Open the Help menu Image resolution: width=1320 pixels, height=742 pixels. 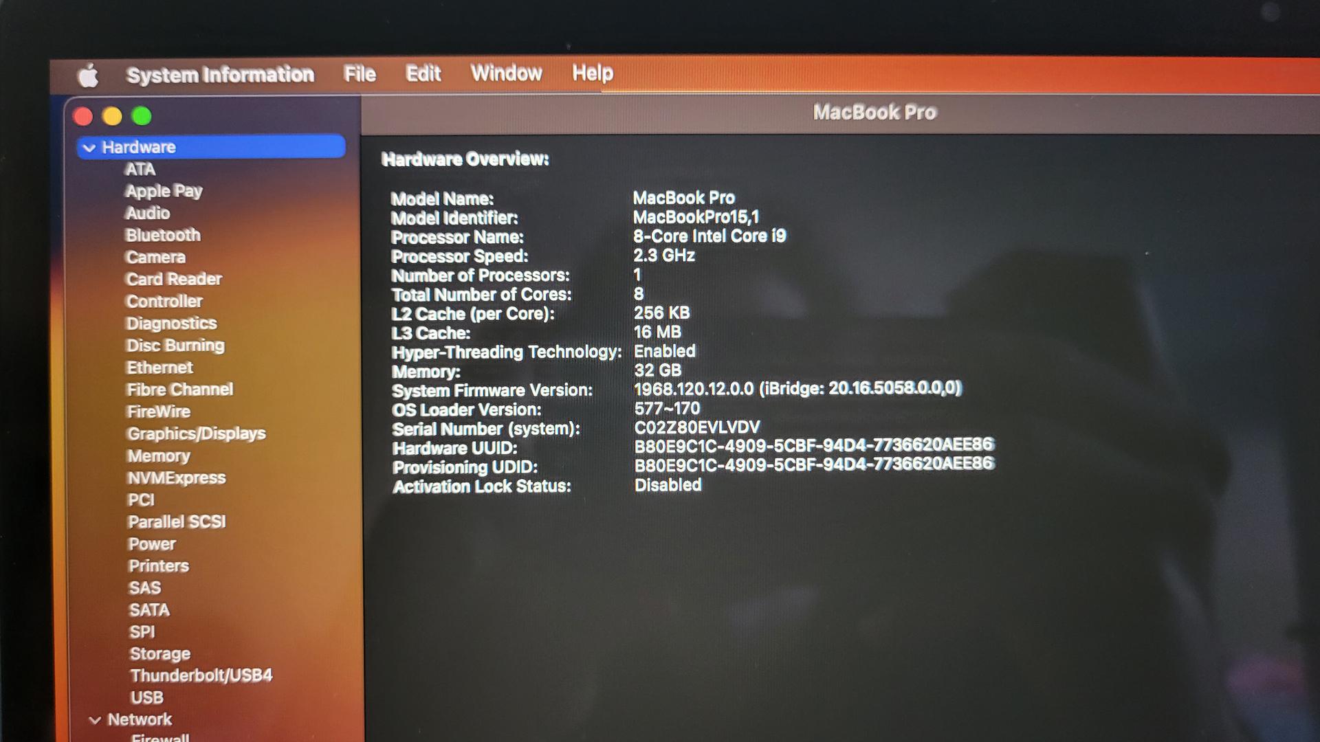coord(592,72)
